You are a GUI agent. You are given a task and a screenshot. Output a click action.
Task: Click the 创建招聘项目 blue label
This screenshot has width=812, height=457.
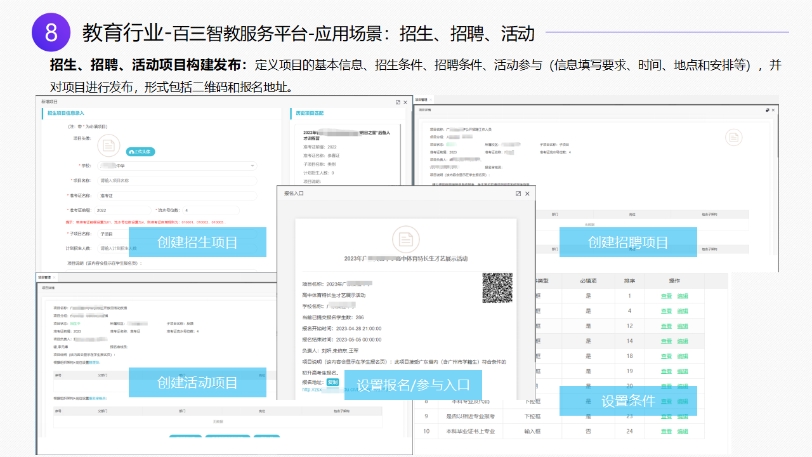628,242
